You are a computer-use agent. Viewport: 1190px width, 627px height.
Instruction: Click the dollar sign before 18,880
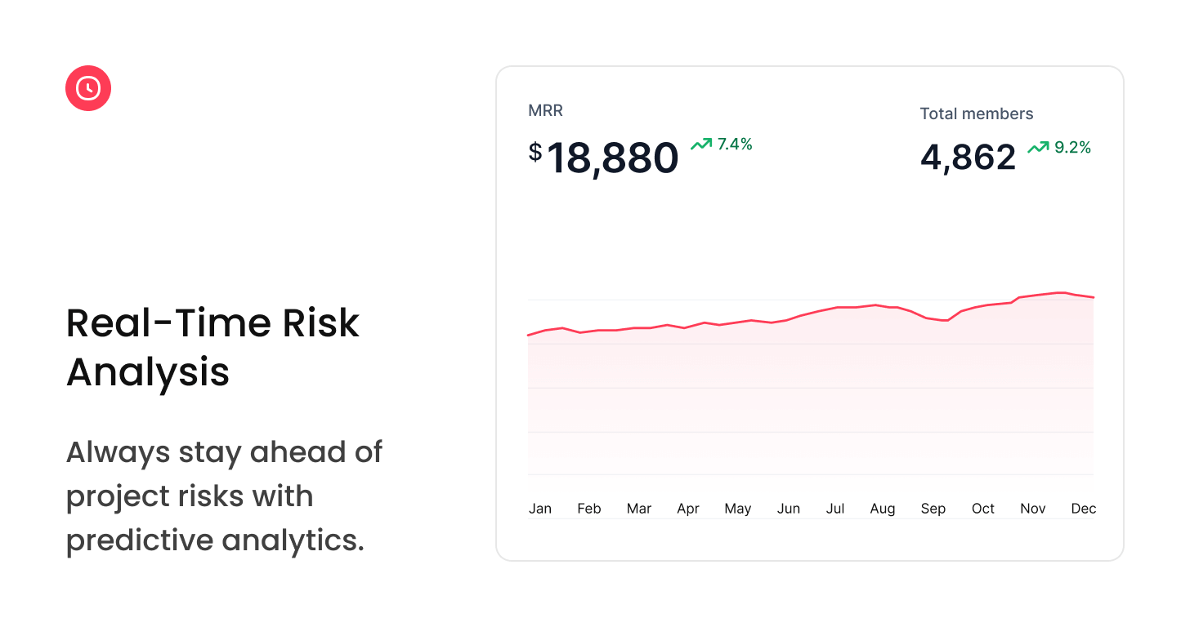(x=535, y=152)
